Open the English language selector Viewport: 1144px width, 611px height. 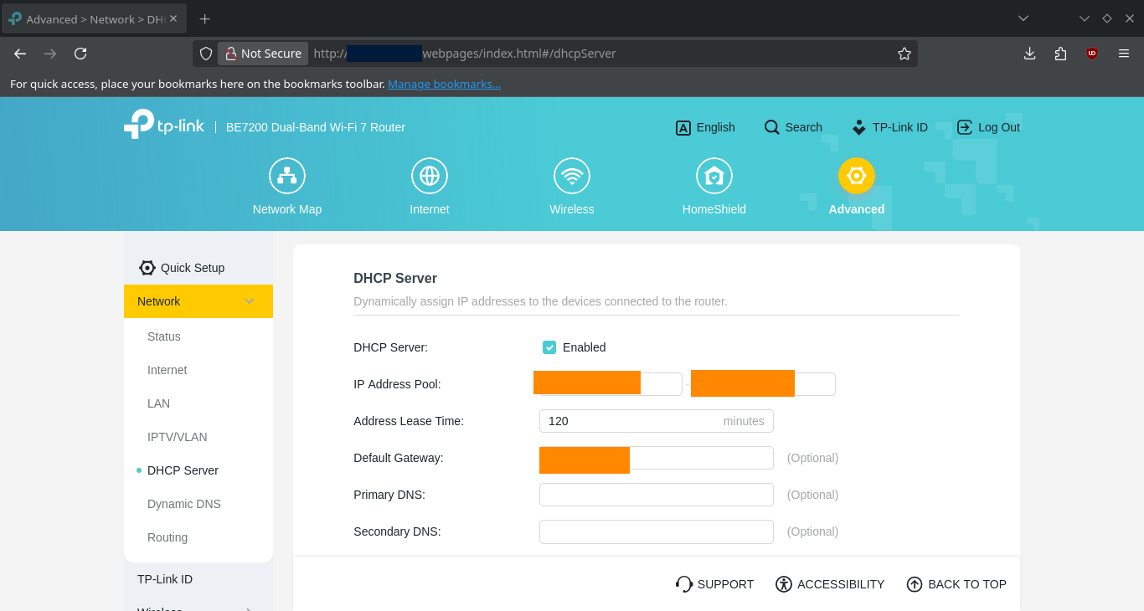coord(705,127)
